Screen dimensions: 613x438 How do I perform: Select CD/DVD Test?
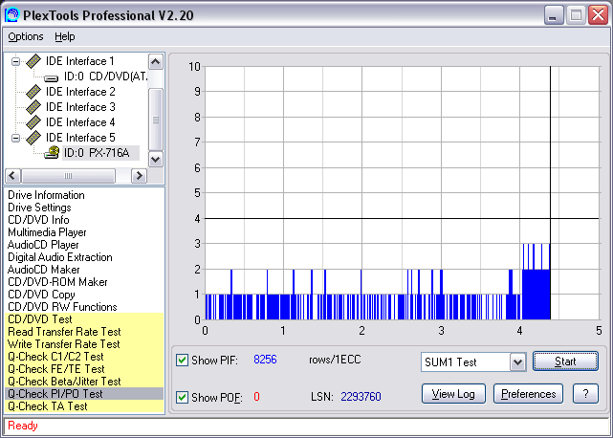click(x=84, y=319)
